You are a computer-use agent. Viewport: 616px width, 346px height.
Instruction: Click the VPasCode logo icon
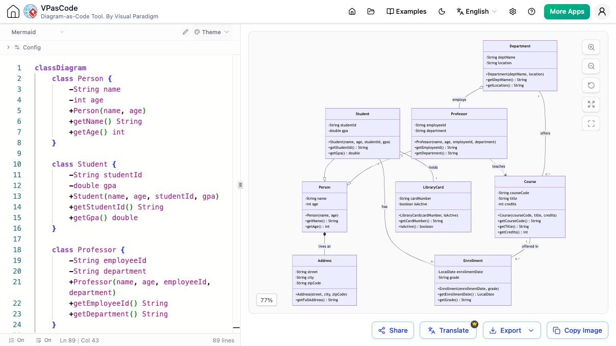tap(31, 12)
